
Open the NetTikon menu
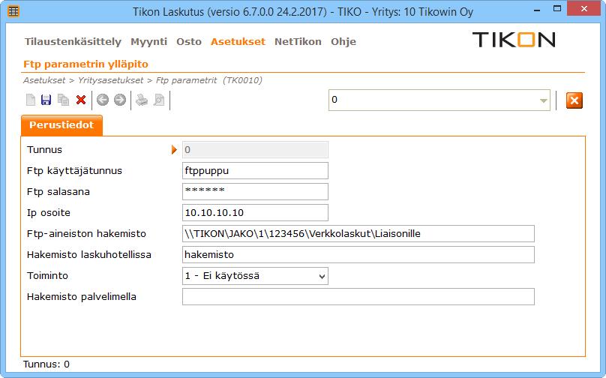pos(298,42)
